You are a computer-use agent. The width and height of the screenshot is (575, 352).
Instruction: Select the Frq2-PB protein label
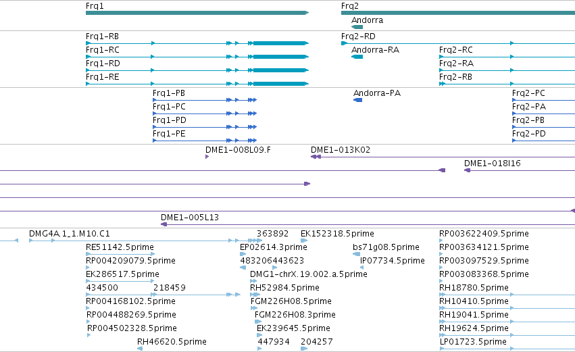point(528,120)
